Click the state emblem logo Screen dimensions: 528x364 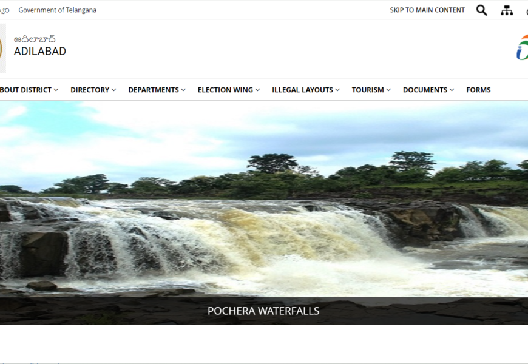click(2, 49)
